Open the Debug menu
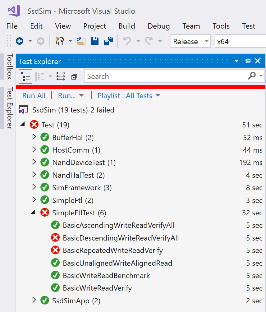 coord(159,26)
